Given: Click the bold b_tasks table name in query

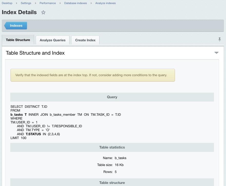Looking at the screenshot, I should pyautogui.click(x=16, y=114).
